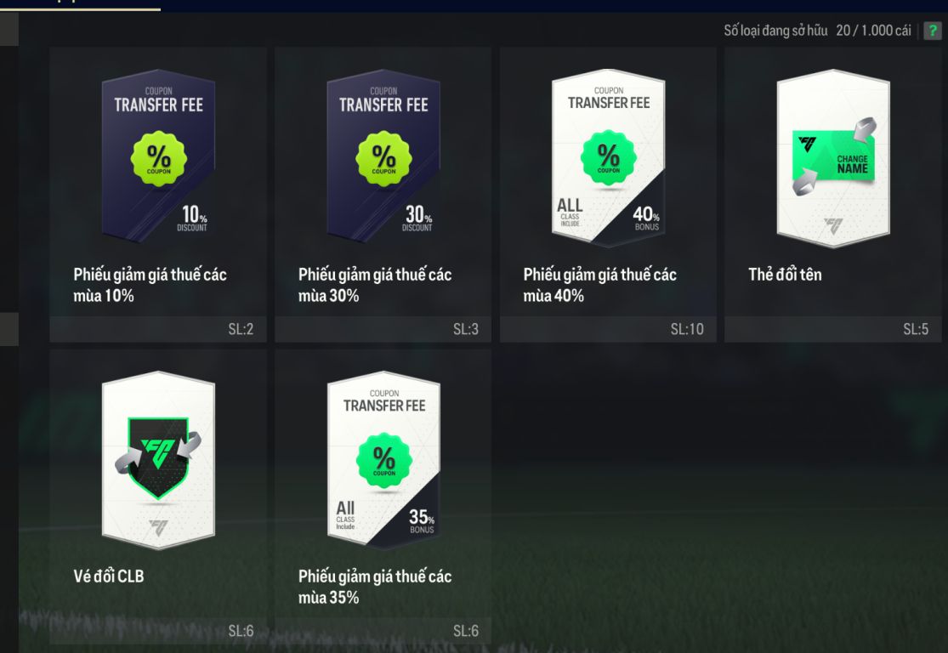This screenshot has width=948, height=653.
Task: Open the green question mark help icon
Action: [x=933, y=31]
